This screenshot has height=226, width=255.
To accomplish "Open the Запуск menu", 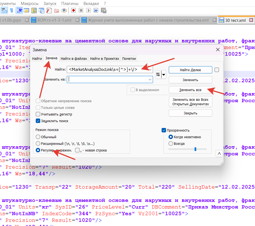I will click(50, 3).
